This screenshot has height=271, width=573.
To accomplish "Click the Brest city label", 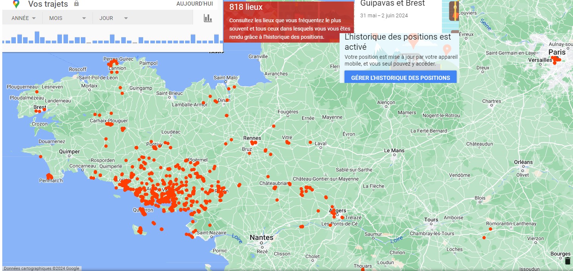I will click(40, 107).
